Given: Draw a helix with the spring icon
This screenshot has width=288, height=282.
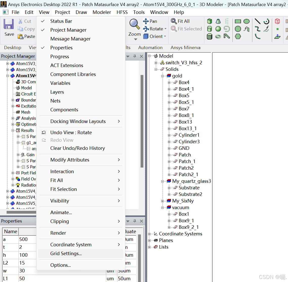Looking at the screenshot, I should click(x=227, y=21).
